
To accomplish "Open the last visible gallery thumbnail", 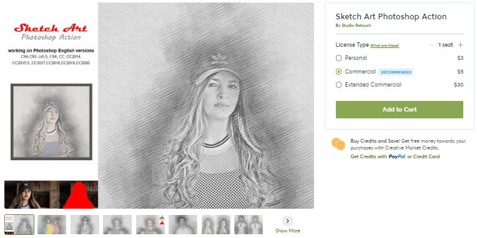I will [248, 225].
